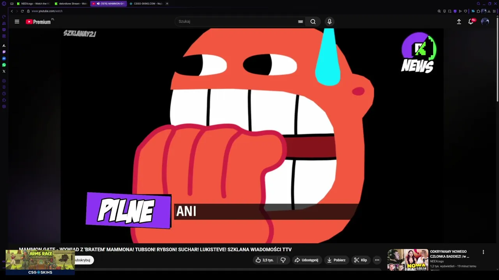Open WhatsApp in the browser sidebar
The height and width of the screenshot is (280, 499).
pyautogui.click(x=4, y=65)
